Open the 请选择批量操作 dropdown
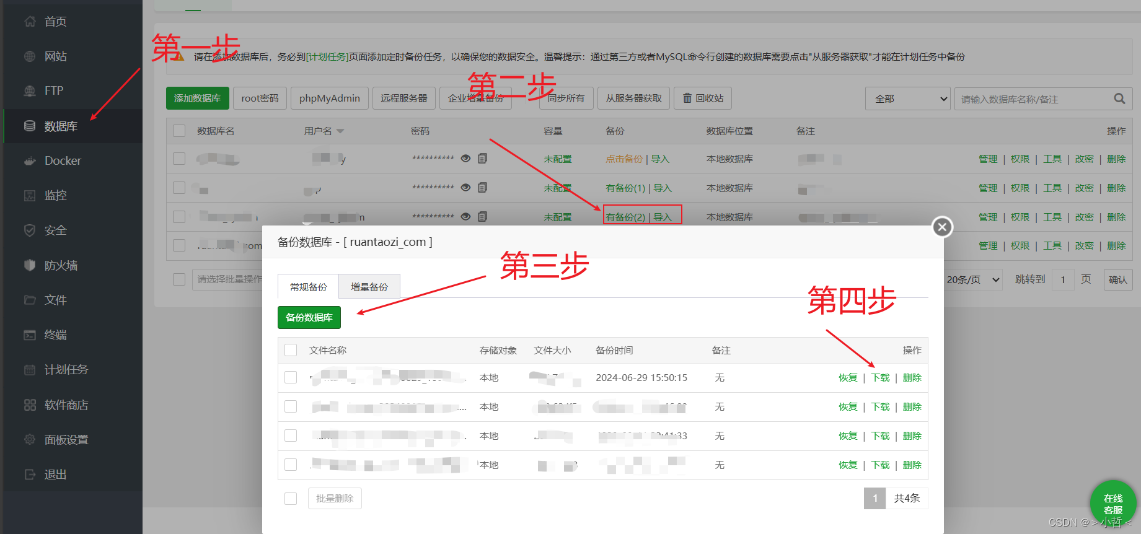This screenshot has height=534, width=1141. click(227, 279)
